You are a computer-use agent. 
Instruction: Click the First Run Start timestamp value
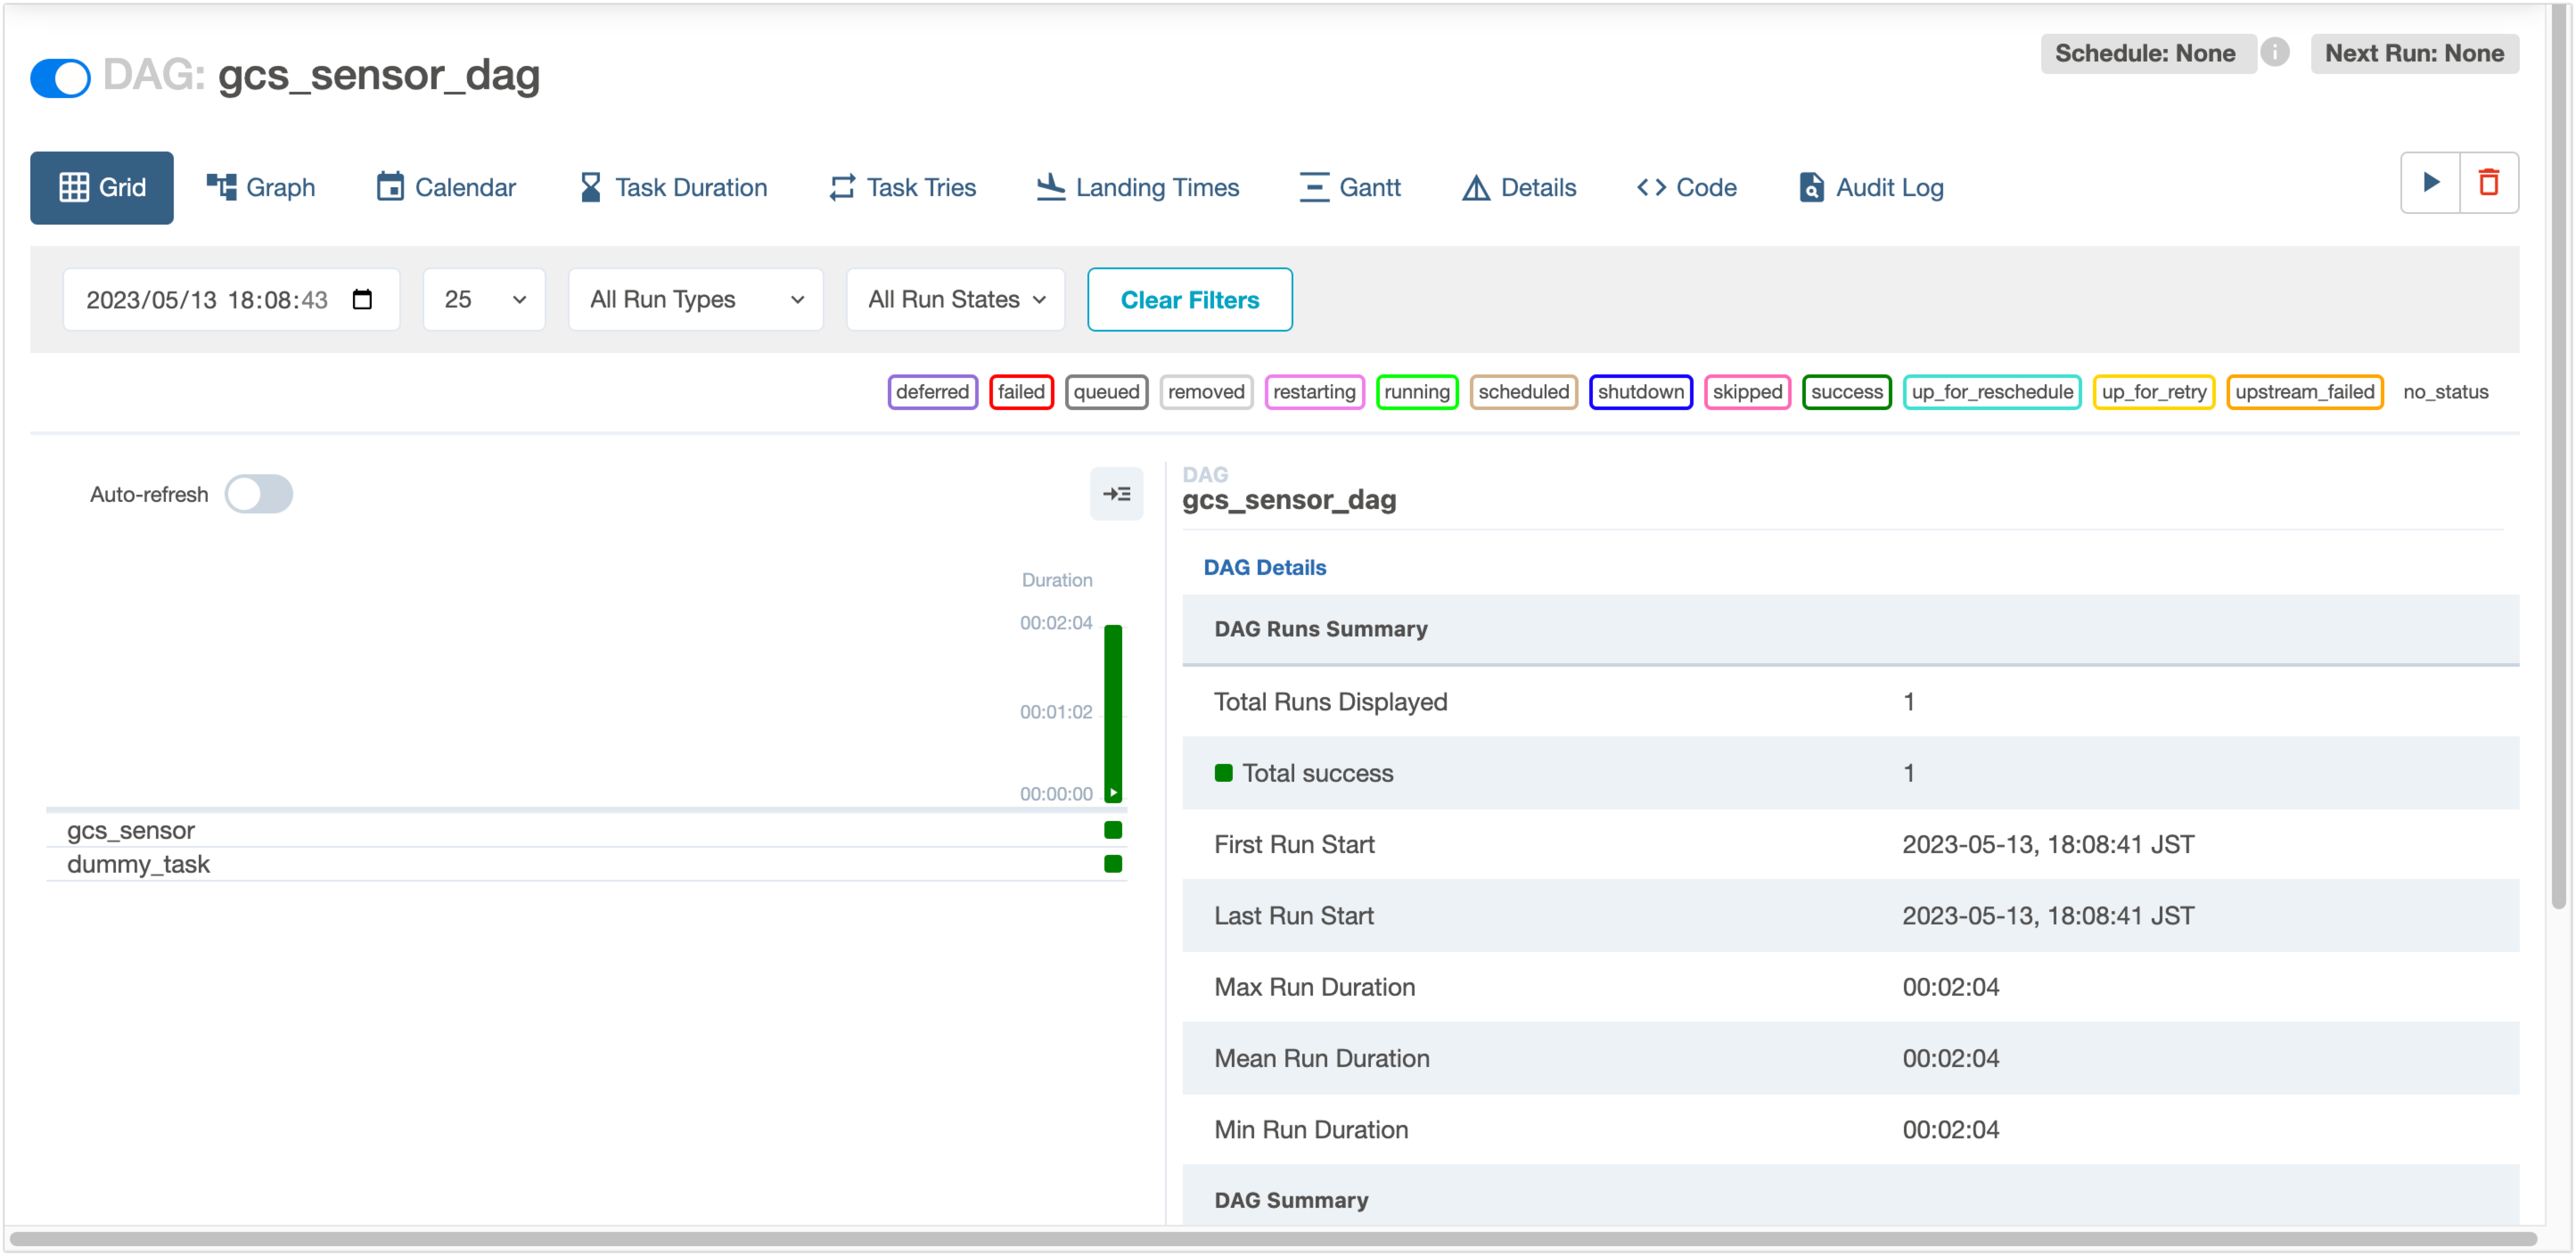tap(2048, 844)
